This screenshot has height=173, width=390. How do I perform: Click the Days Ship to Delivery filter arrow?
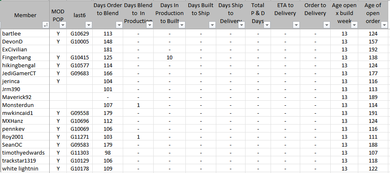(241, 25)
